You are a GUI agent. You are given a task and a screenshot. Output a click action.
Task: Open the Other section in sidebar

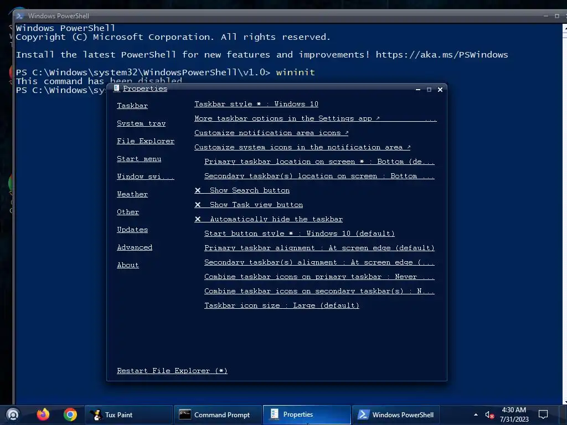pos(128,212)
